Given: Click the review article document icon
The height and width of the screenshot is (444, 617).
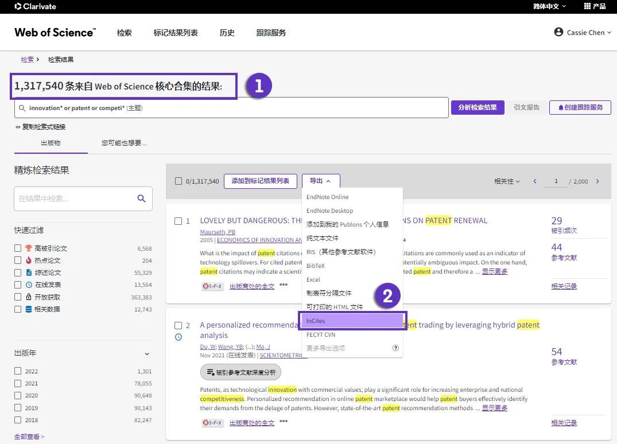Looking at the screenshot, I should click(x=28, y=272).
